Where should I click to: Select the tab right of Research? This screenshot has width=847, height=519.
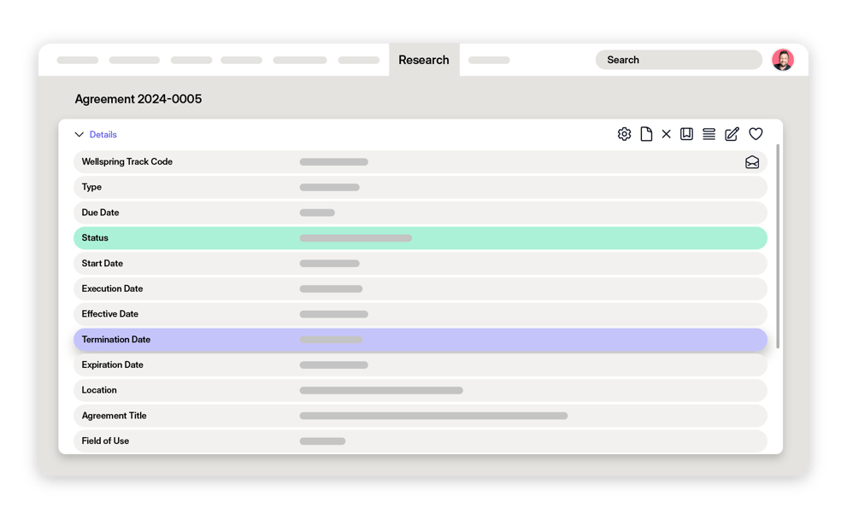coord(488,60)
